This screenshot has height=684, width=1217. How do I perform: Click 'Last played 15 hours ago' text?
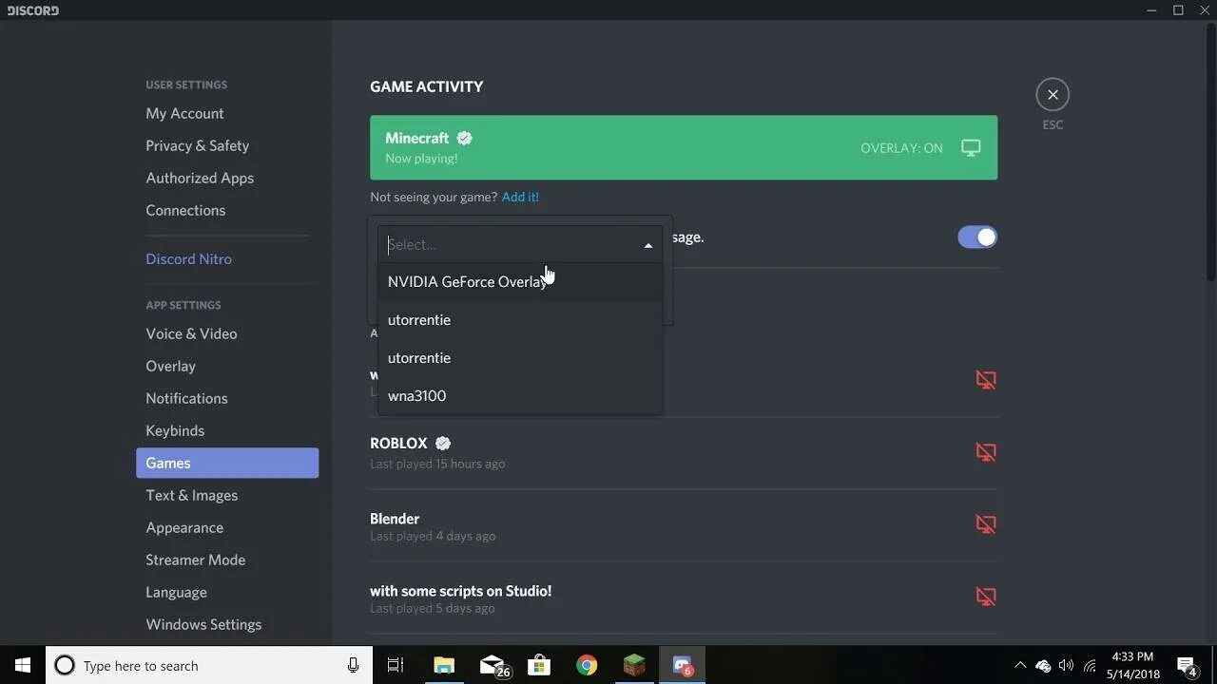pyautogui.click(x=437, y=464)
